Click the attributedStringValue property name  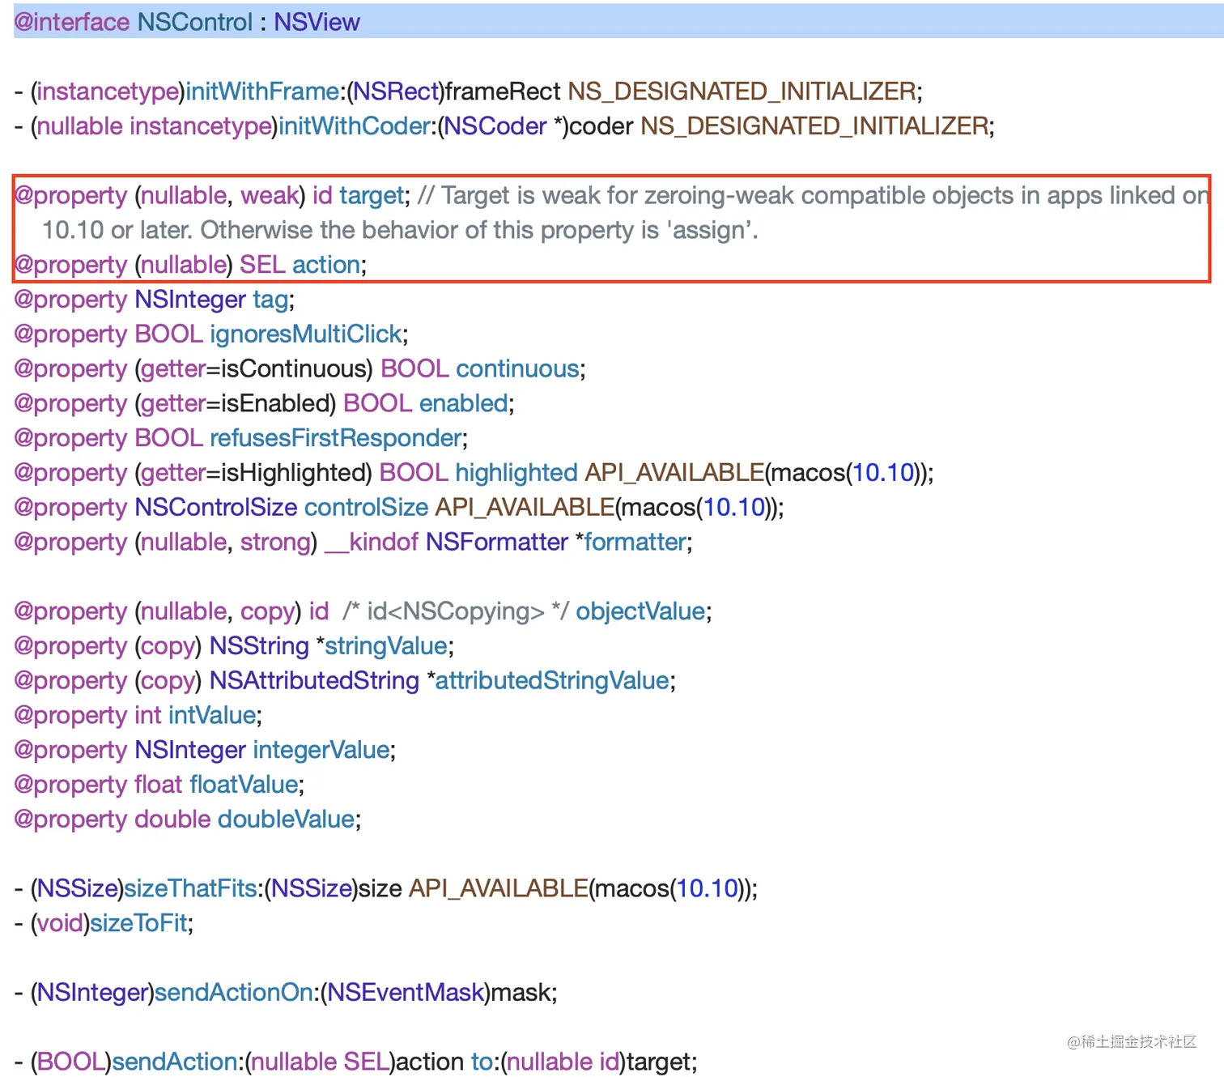tap(553, 681)
